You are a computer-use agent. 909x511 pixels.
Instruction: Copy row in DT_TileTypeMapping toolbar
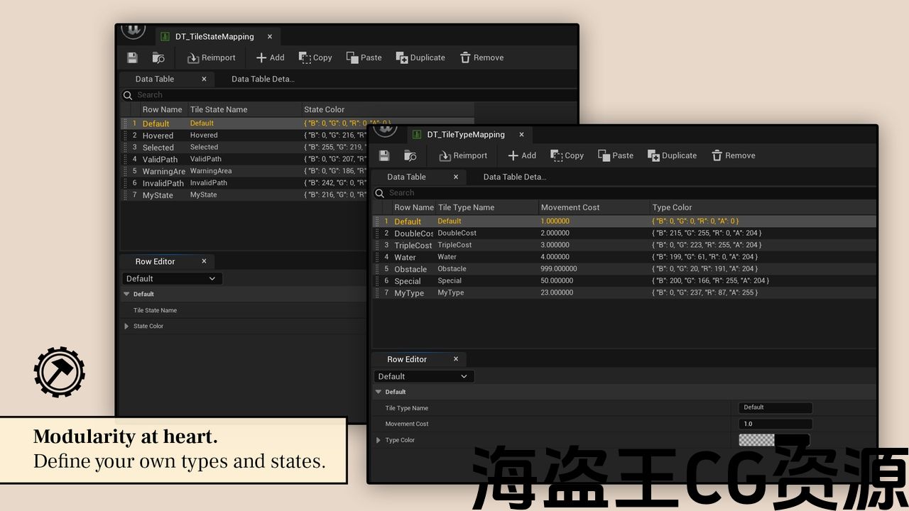pos(567,155)
